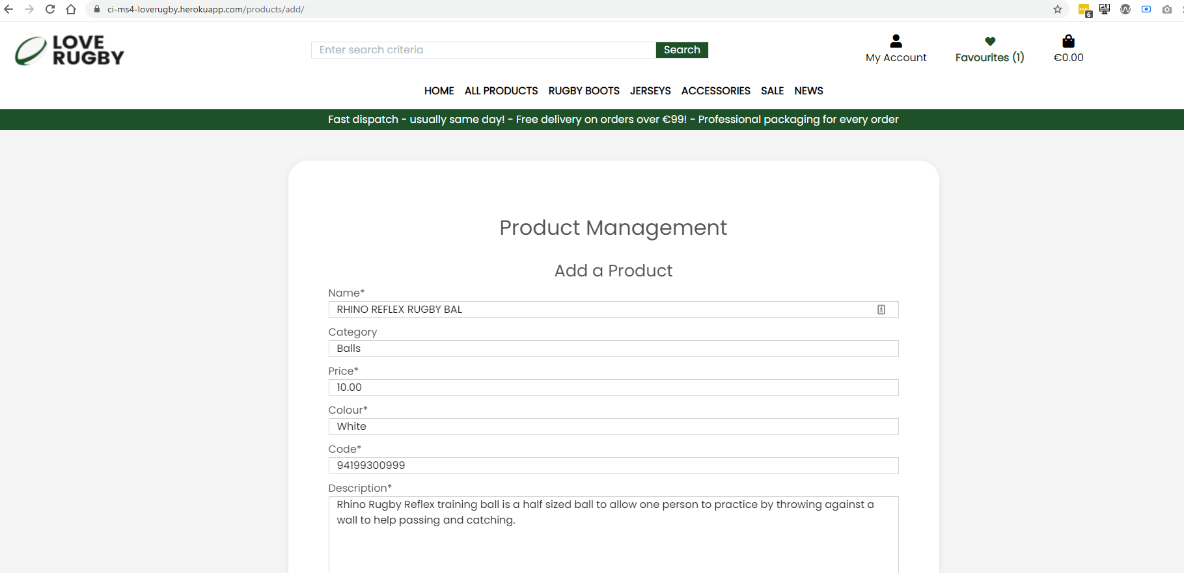Open ACCESSORIES menu
The width and height of the screenshot is (1184, 573).
pos(716,91)
